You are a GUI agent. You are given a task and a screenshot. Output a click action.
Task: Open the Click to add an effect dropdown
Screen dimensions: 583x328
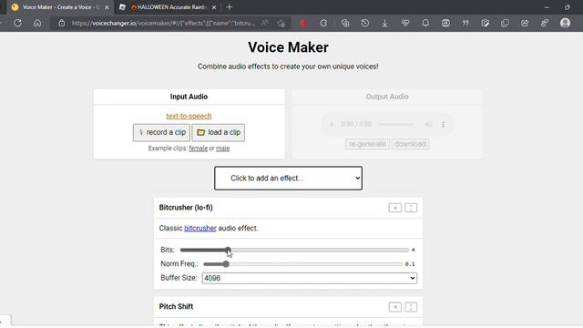[x=288, y=179]
